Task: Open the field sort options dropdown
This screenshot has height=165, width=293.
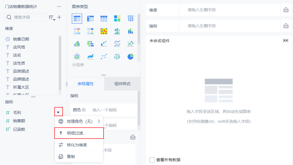Action: point(52,18)
